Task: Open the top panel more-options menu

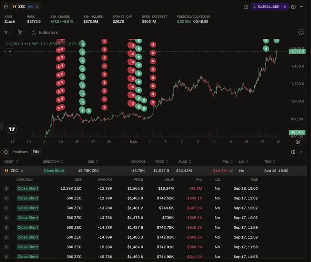Action: pyautogui.click(x=301, y=7)
